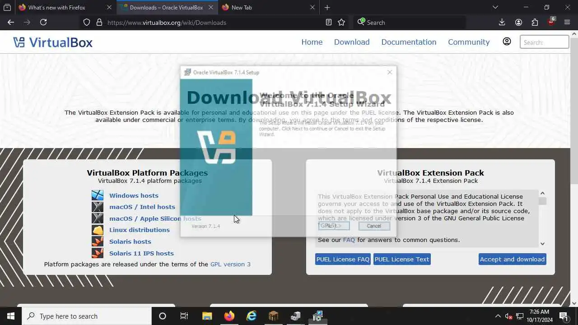Click the Cortana circle on taskbar
Viewport: 578px width, 325px height.
point(163,316)
